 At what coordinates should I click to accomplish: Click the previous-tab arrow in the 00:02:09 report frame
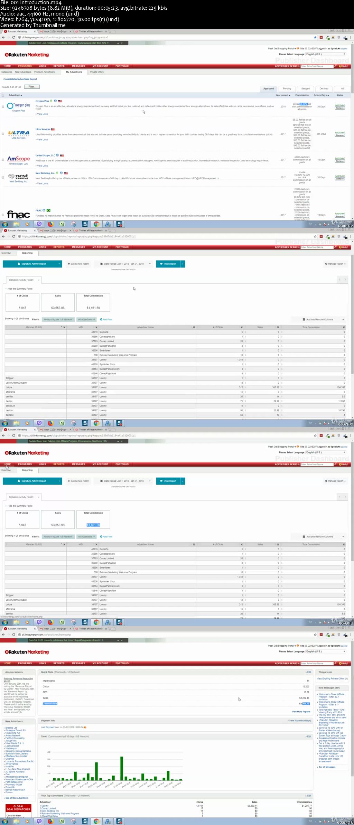[339, 279]
